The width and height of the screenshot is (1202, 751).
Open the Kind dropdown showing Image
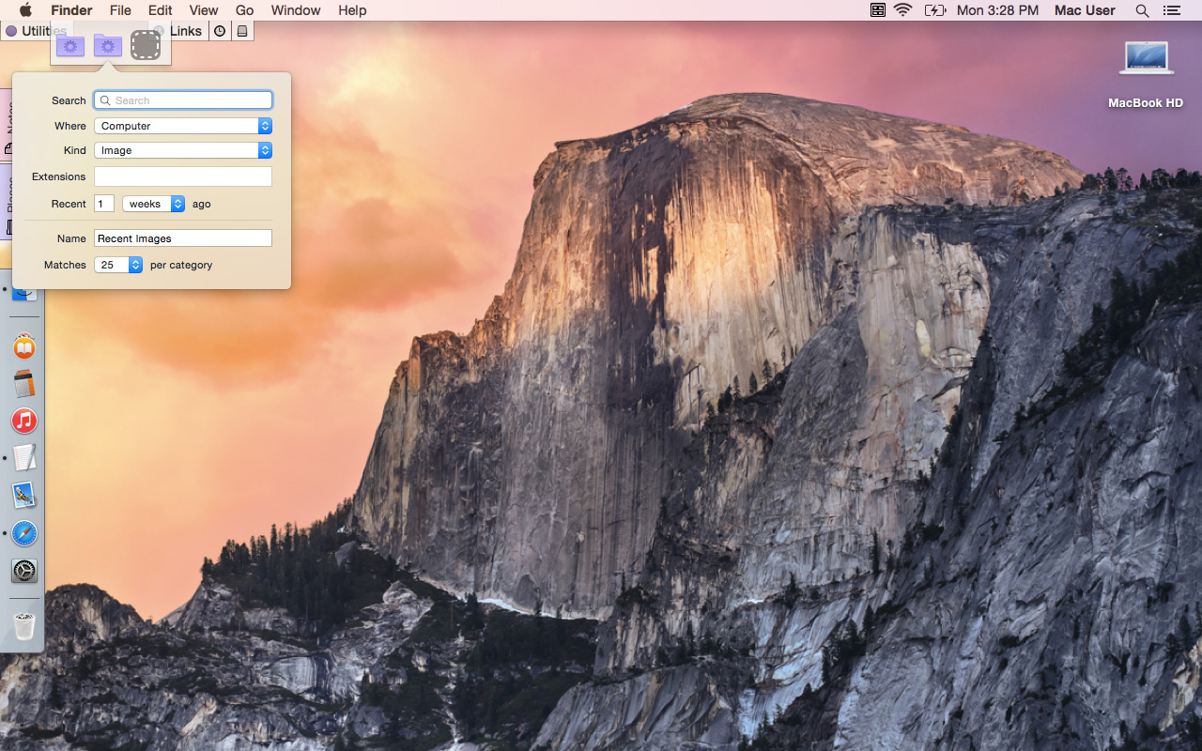[183, 150]
